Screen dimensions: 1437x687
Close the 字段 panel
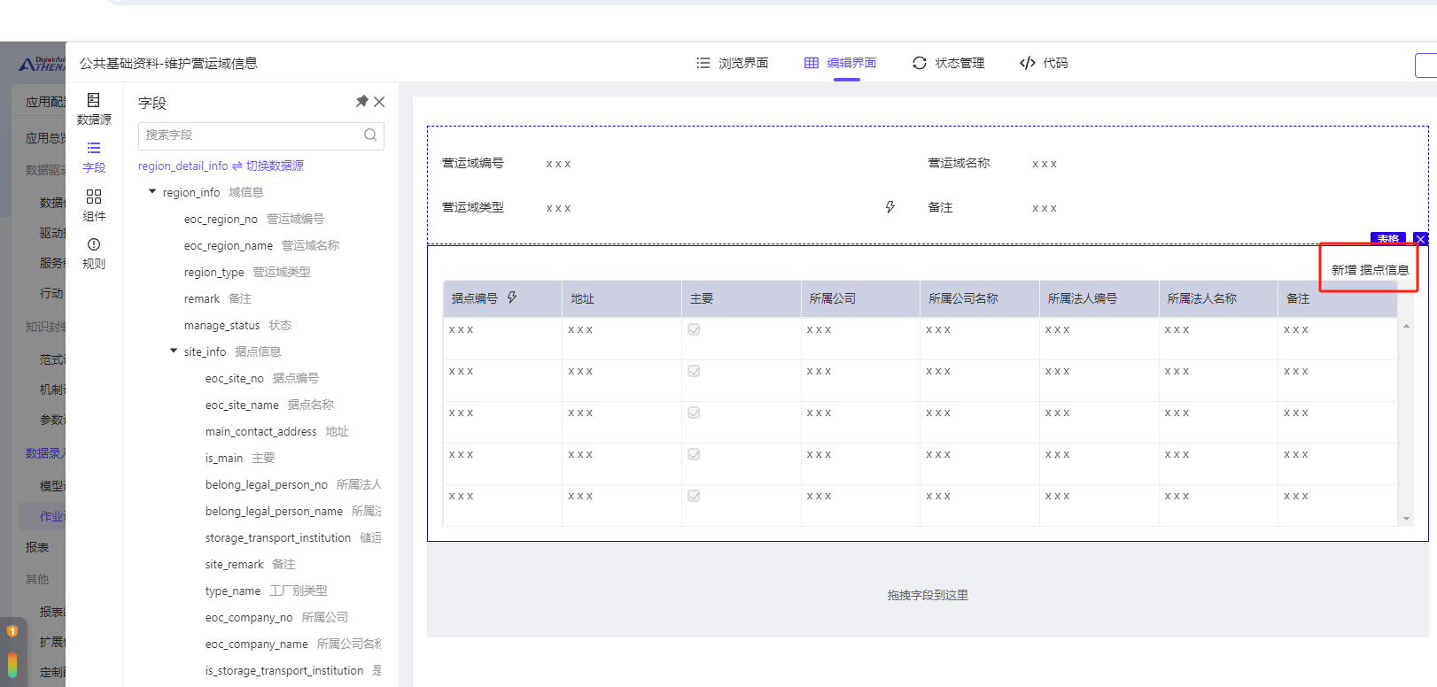[x=379, y=102]
